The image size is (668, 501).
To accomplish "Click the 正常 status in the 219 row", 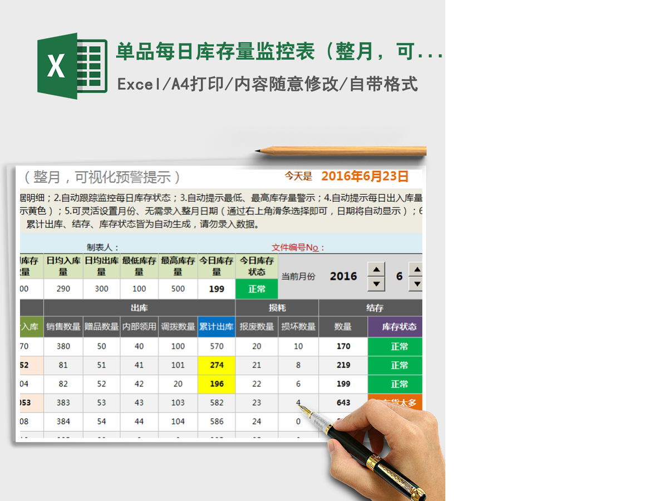I will point(395,365).
